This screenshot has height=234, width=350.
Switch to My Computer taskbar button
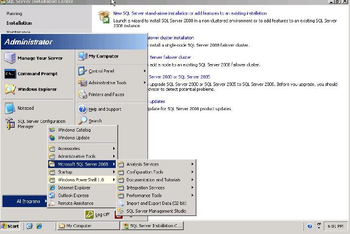pyautogui.click(x=88, y=226)
